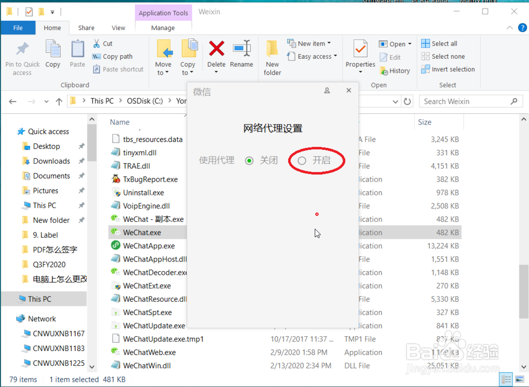Create a New folder from ribbon
This screenshot has height=387, width=529.
coord(272,57)
